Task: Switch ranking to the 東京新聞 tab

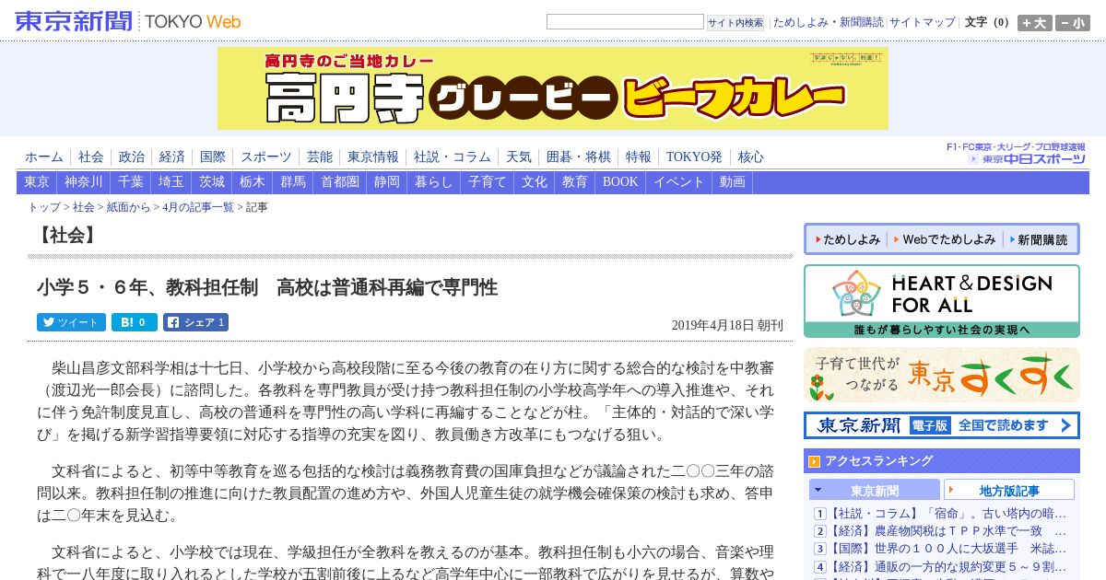Action: [x=875, y=491]
